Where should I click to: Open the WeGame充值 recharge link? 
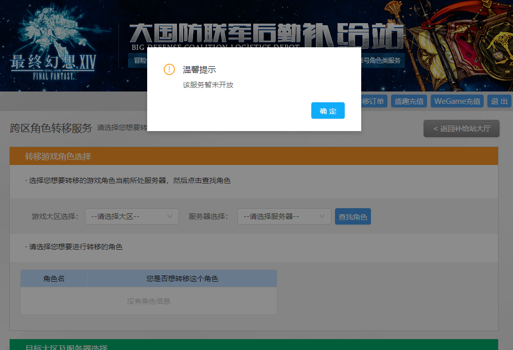[457, 101]
